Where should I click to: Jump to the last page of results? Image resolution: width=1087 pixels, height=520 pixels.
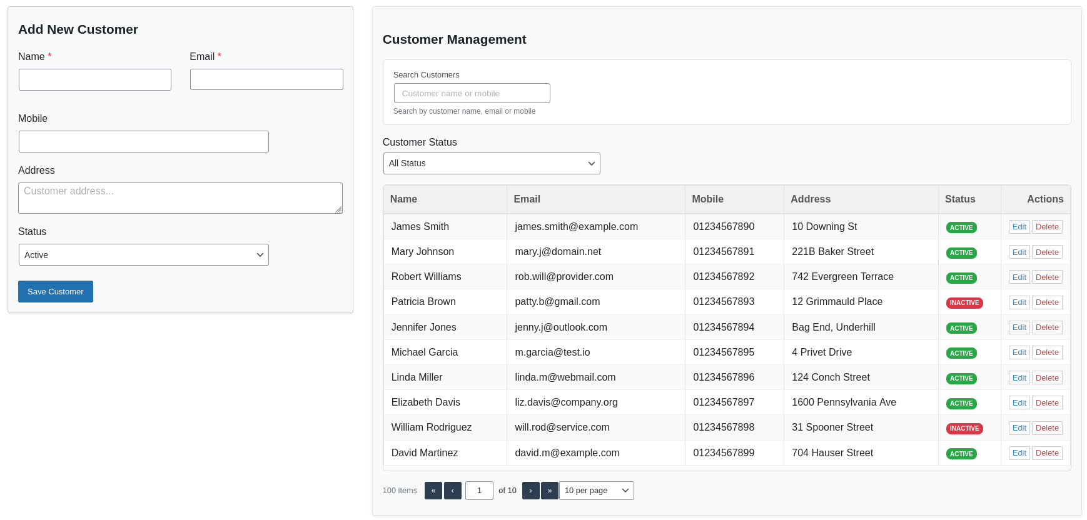tap(549, 491)
